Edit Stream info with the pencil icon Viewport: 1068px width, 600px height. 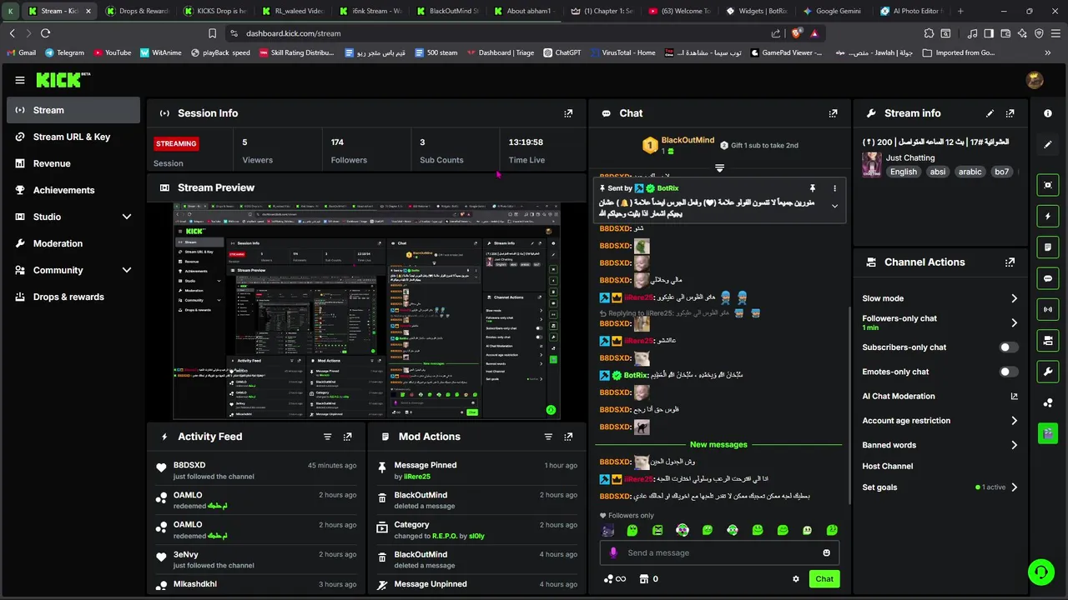click(x=990, y=113)
